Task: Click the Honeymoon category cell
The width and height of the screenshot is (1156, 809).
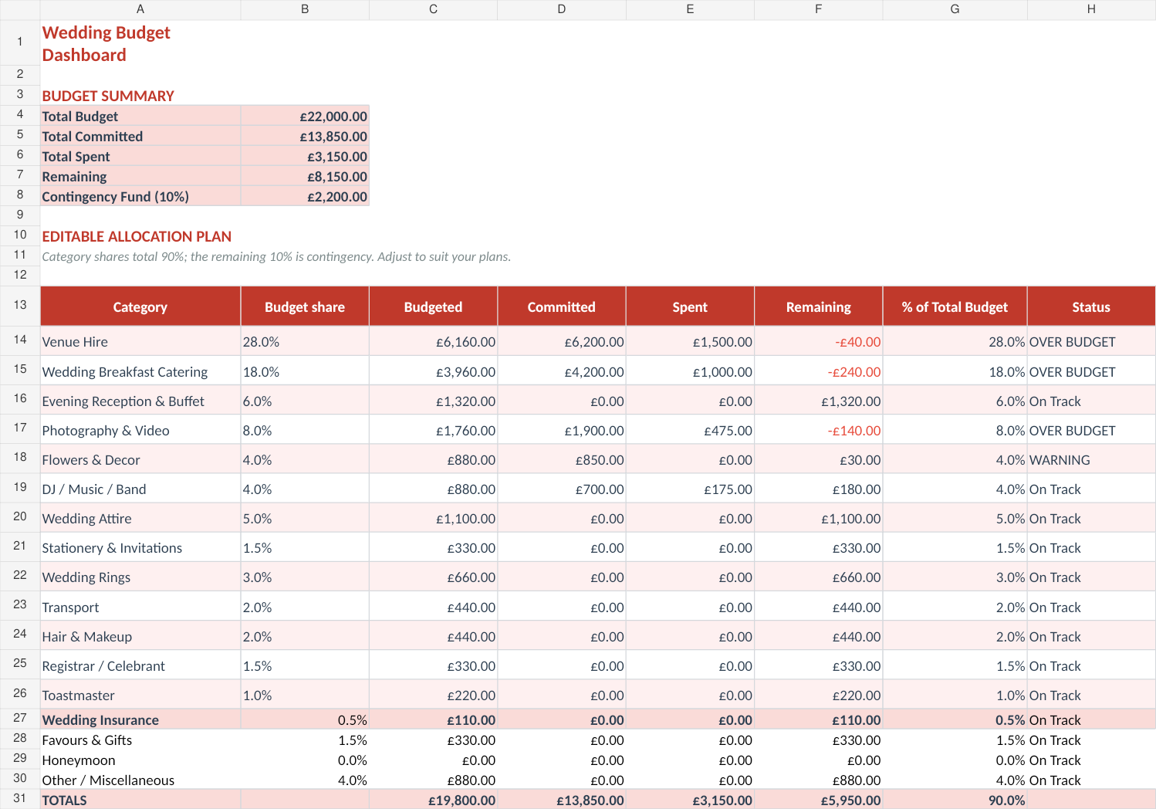Action: [140, 760]
